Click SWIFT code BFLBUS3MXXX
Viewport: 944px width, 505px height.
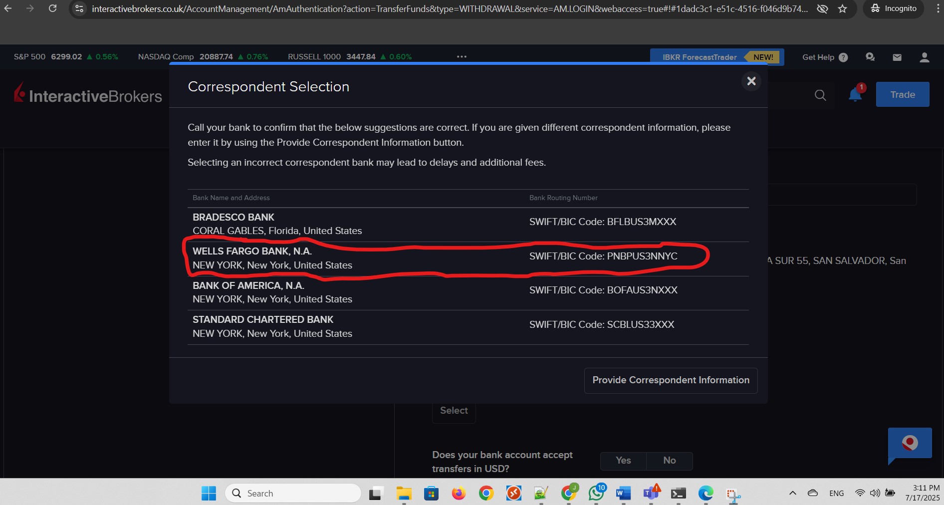641,222
